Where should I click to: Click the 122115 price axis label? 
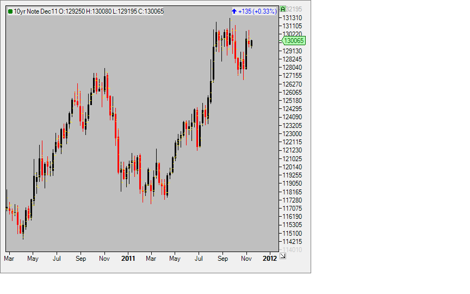tap(292, 142)
